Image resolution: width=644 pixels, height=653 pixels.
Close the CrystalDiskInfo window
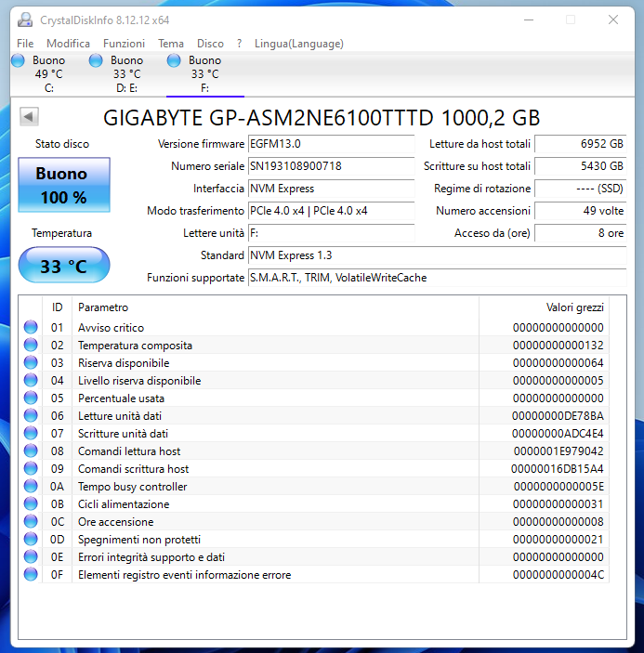[613, 20]
